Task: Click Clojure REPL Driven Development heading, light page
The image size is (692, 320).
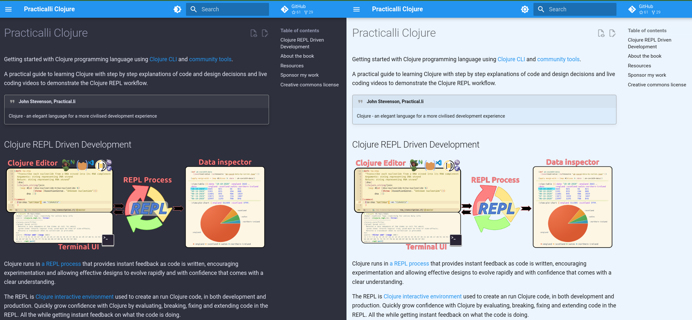Action: tap(416, 145)
